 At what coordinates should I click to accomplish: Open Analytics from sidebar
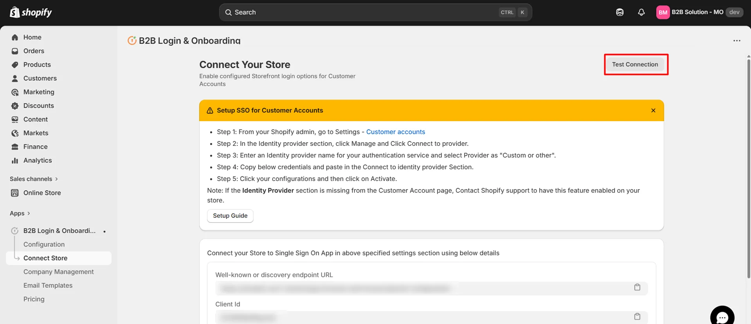[38, 161]
